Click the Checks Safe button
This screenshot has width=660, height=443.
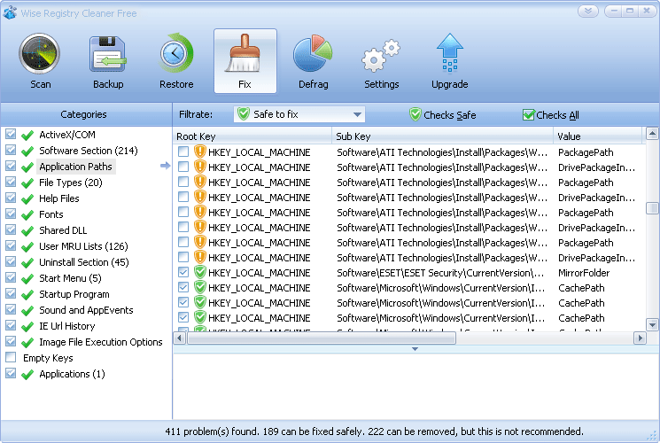tap(442, 114)
